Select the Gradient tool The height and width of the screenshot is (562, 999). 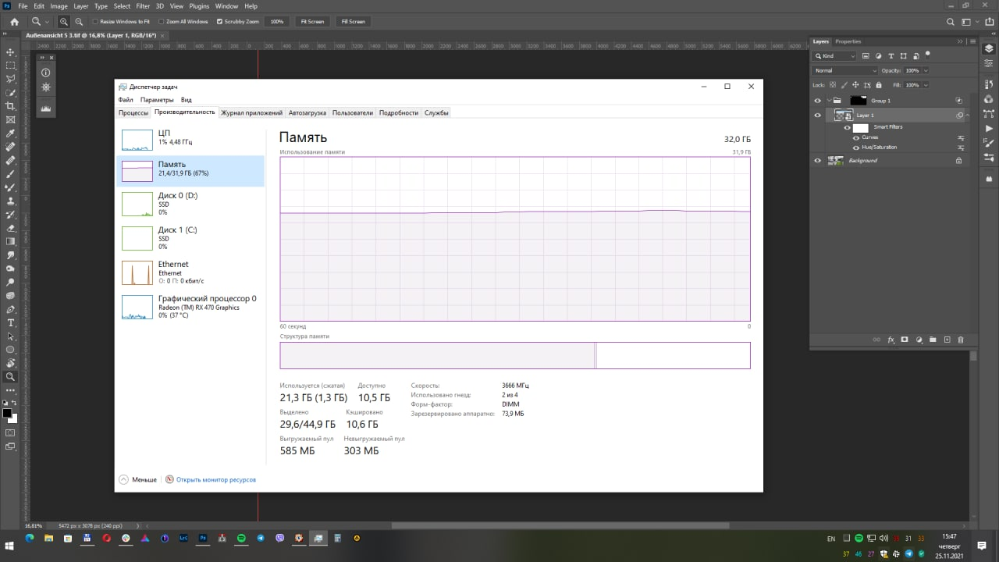click(10, 242)
